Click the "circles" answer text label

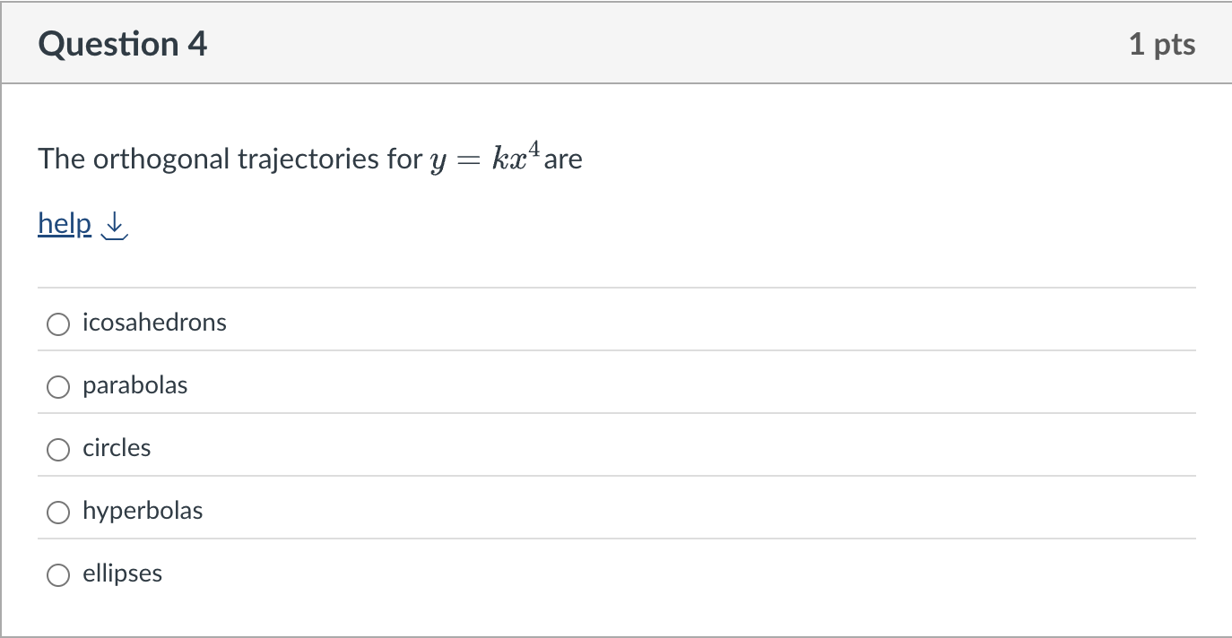click(x=116, y=448)
